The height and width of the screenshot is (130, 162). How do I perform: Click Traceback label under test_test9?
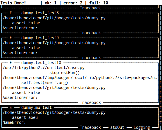pyautogui.click(x=90, y=58)
